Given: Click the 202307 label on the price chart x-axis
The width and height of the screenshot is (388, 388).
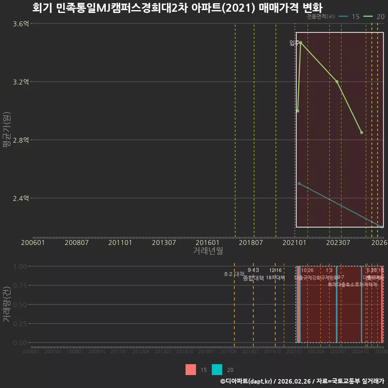Looking at the screenshot, I should [x=338, y=242].
